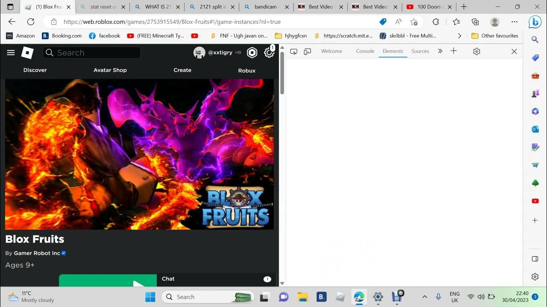
Task: Open the Create link
Action: tap(182, 70)
